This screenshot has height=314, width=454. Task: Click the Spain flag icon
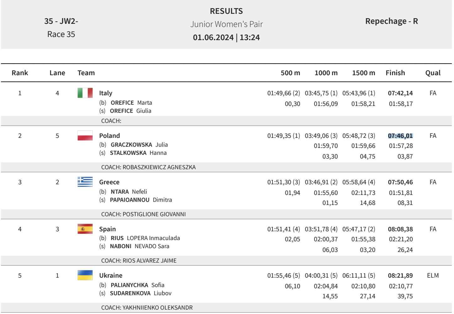pyautogui.click(x=85, y=229)
